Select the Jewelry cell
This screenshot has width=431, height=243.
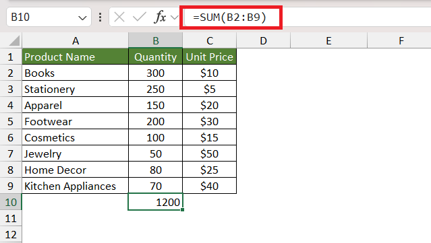(x=76, y=154)
